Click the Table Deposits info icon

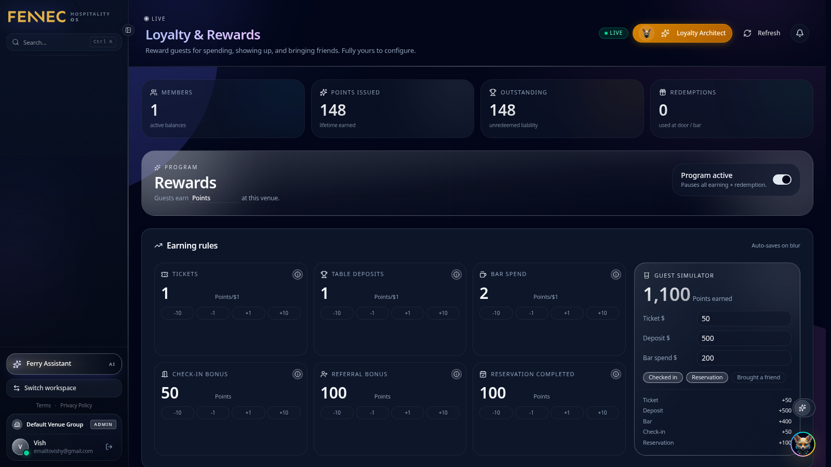(x=457, y=274)
